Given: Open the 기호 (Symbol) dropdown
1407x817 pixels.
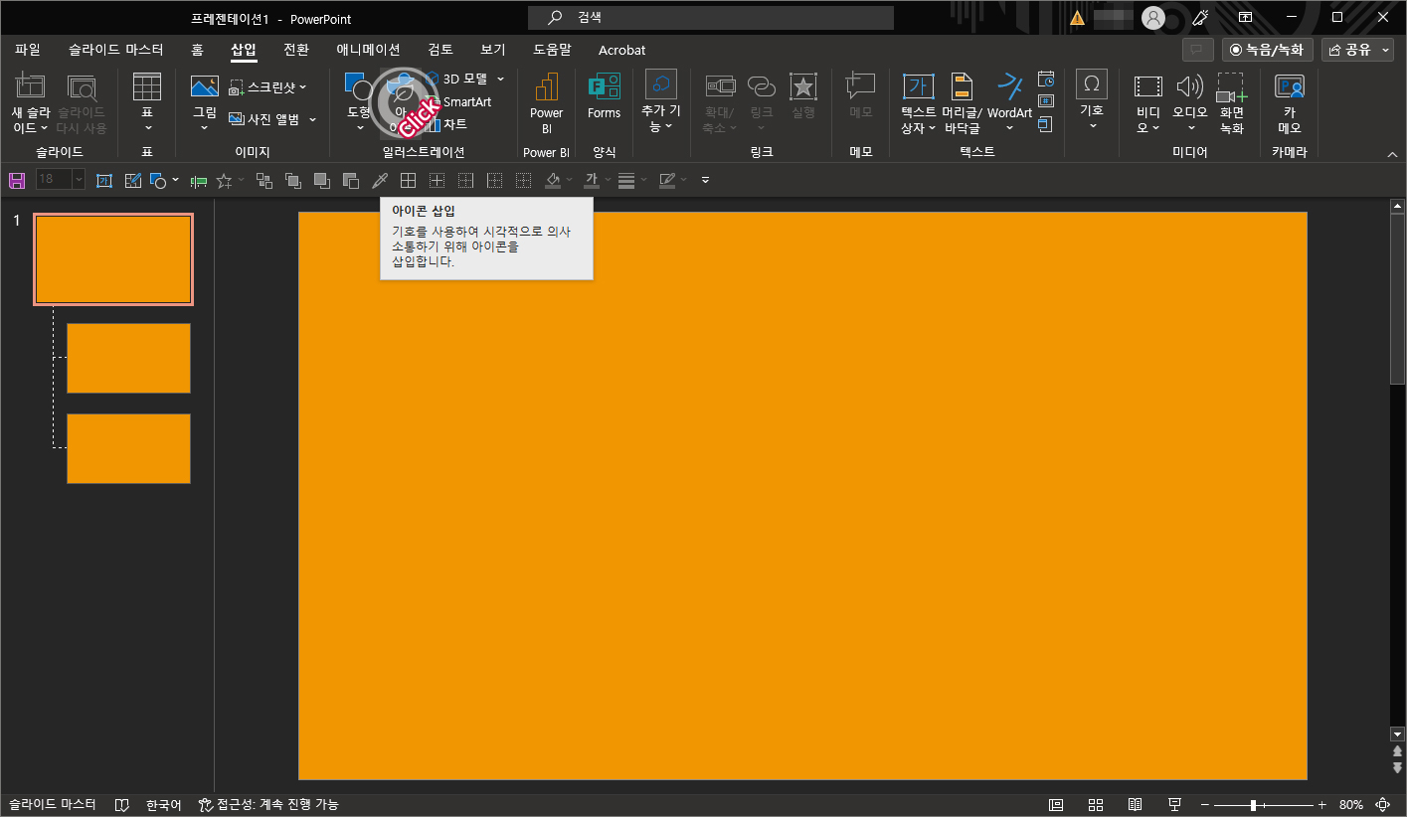Looking at the screenshot, I should point(1092,125).
